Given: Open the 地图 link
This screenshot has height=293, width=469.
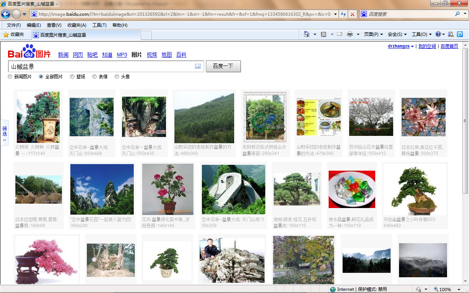Looking at the screenshot, I should click(167, 55).
